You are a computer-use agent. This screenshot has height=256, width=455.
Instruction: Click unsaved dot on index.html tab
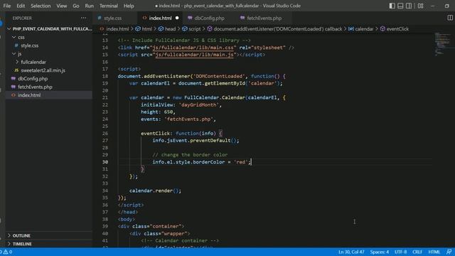coord(177,18)
